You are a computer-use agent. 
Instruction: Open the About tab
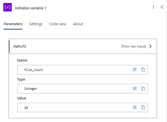pos(78,24)
